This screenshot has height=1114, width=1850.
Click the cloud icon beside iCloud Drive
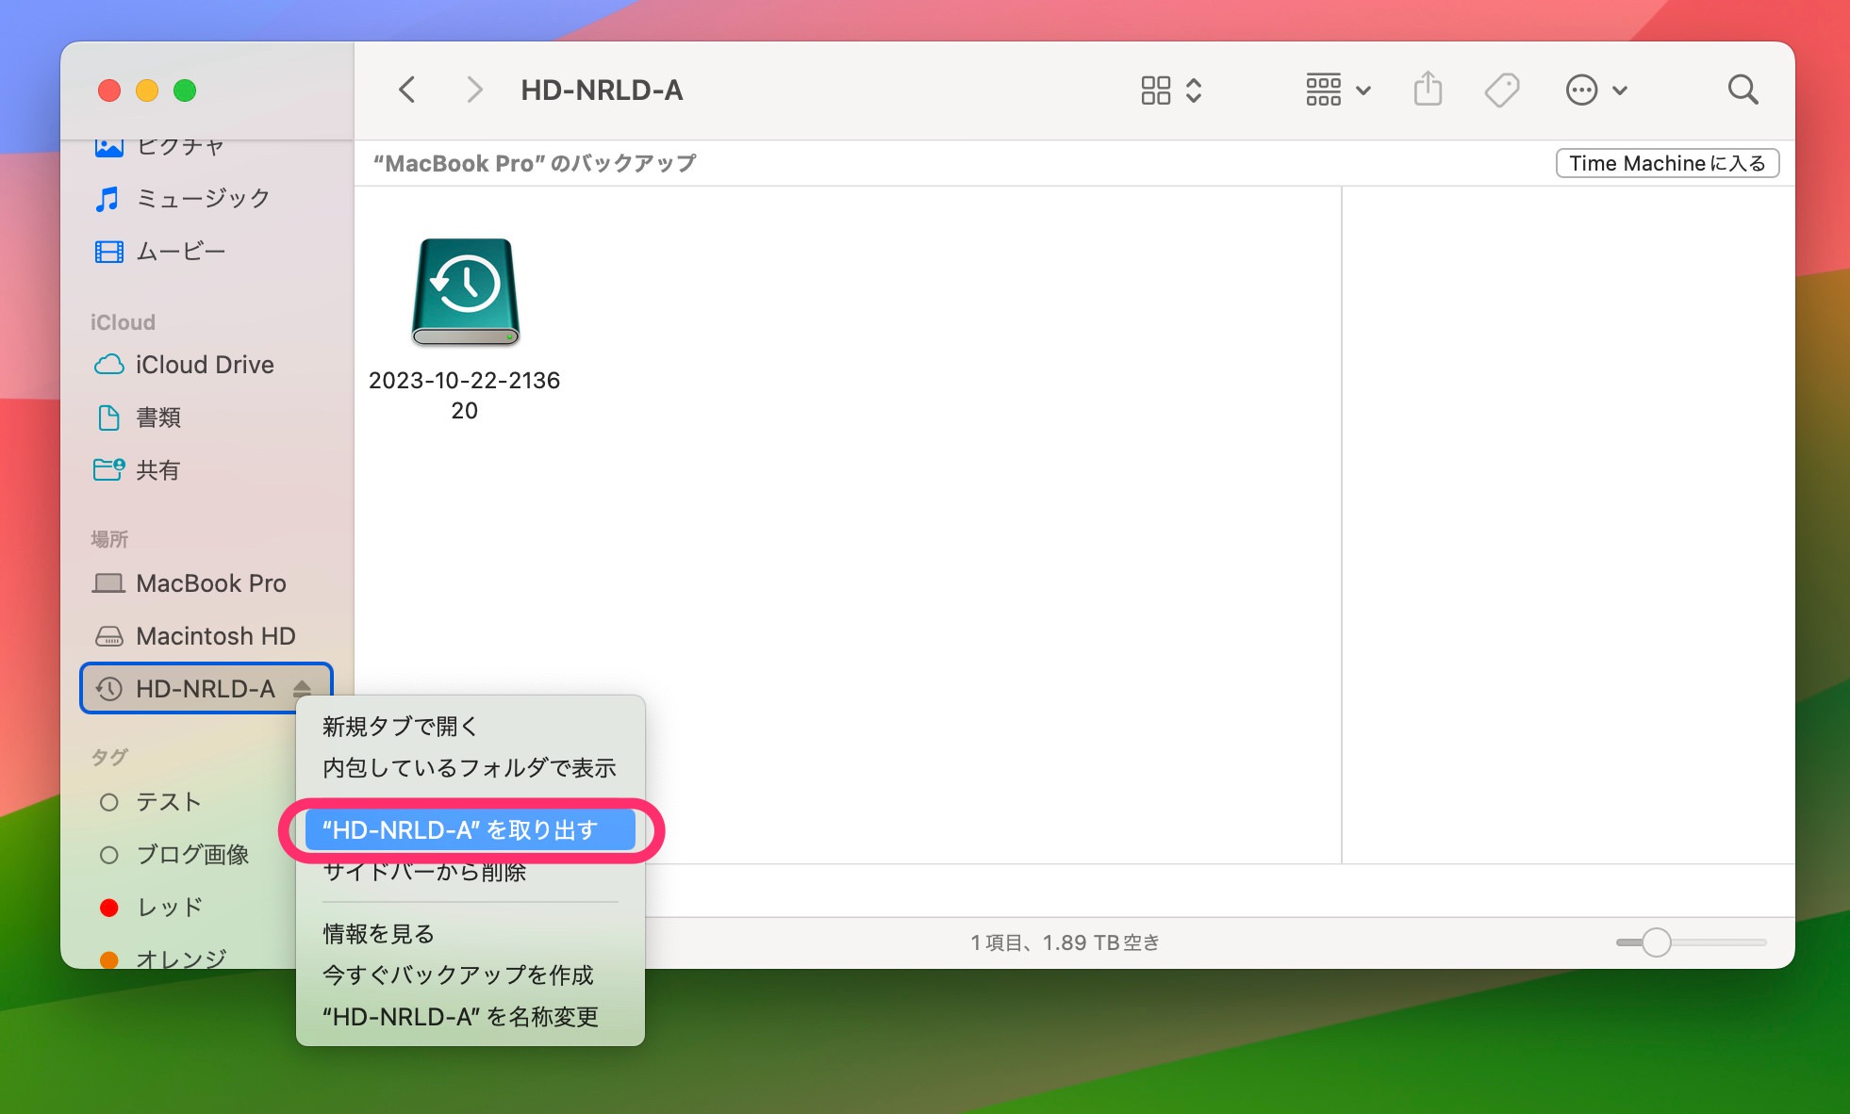108,365
